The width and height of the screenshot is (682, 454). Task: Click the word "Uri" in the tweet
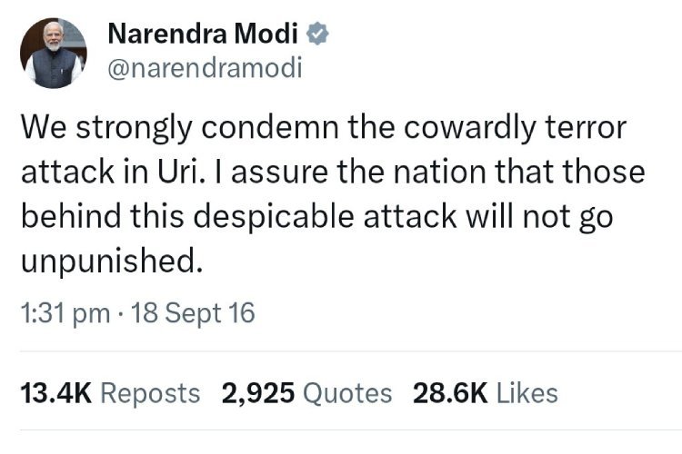tap(163, 171)
